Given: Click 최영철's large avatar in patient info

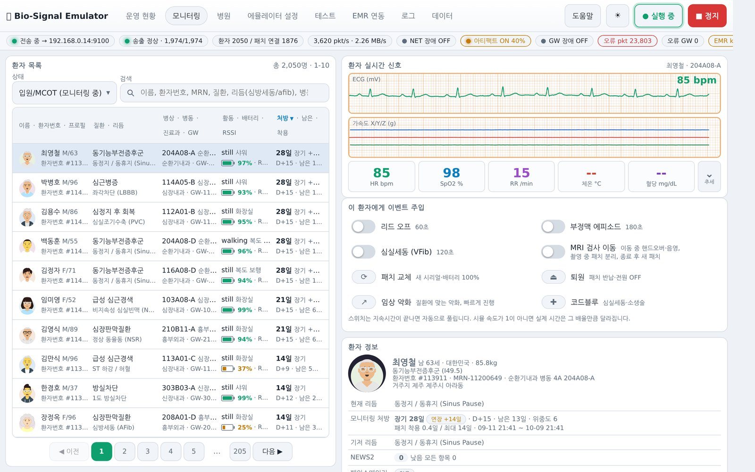Looking at the screenshot, I should [367, 373].
